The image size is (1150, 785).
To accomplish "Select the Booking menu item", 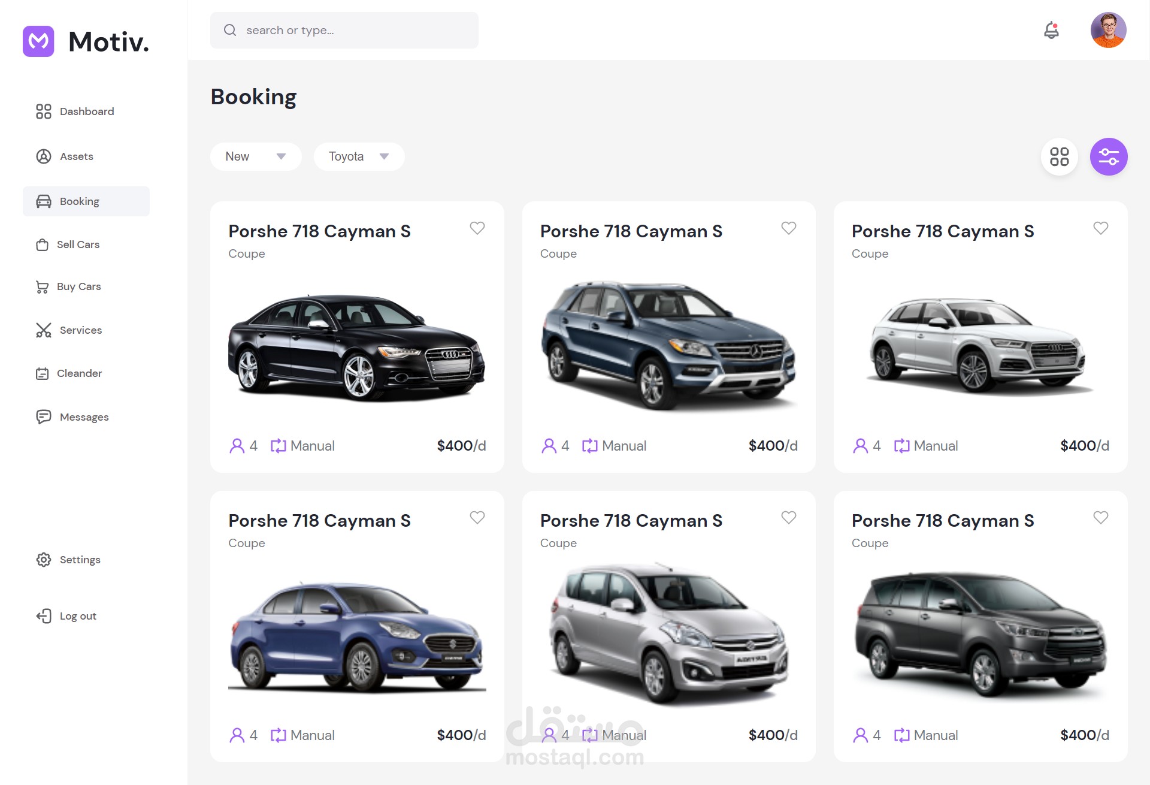I will click(x=80, y=201).
